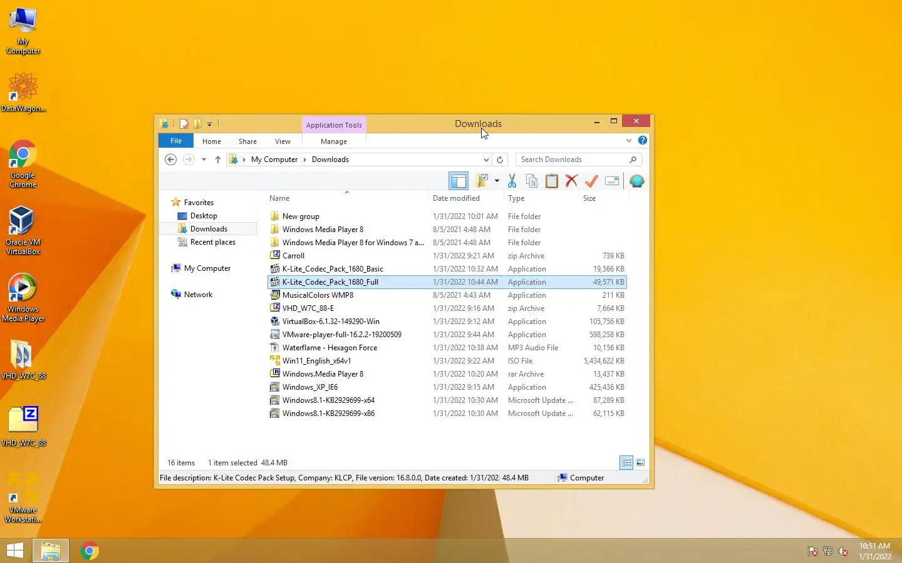Screen dimensions: 902x563
Task: Open the folder options dropdown arrow
Action: coord(497,181)
